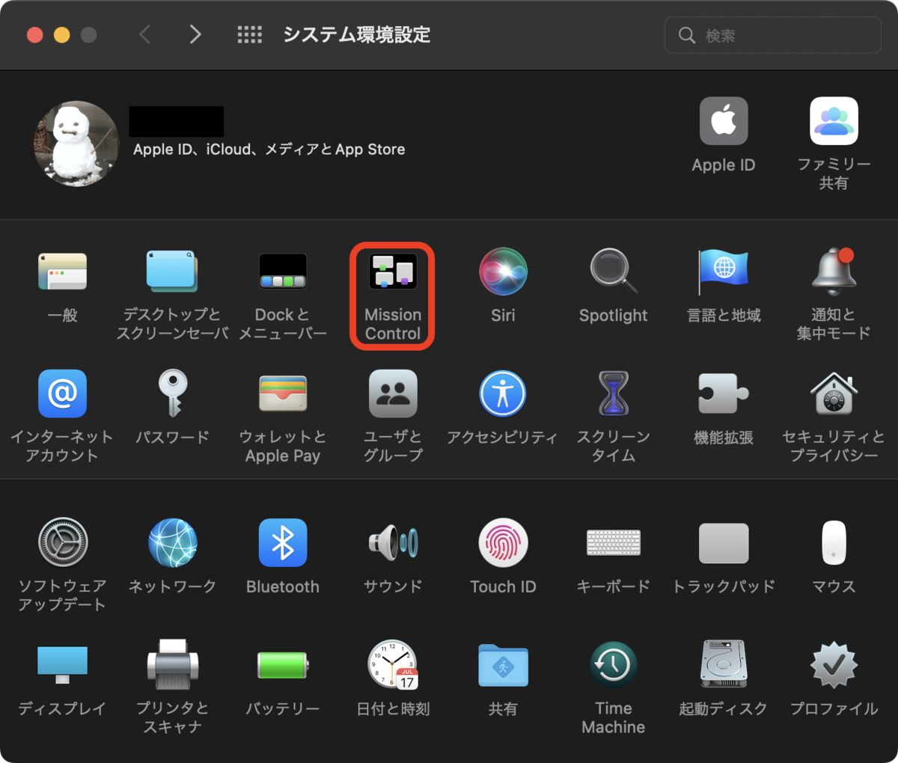Open 通知と集中モード preferences
Viewport: 898px width, 763px height.
834,271
